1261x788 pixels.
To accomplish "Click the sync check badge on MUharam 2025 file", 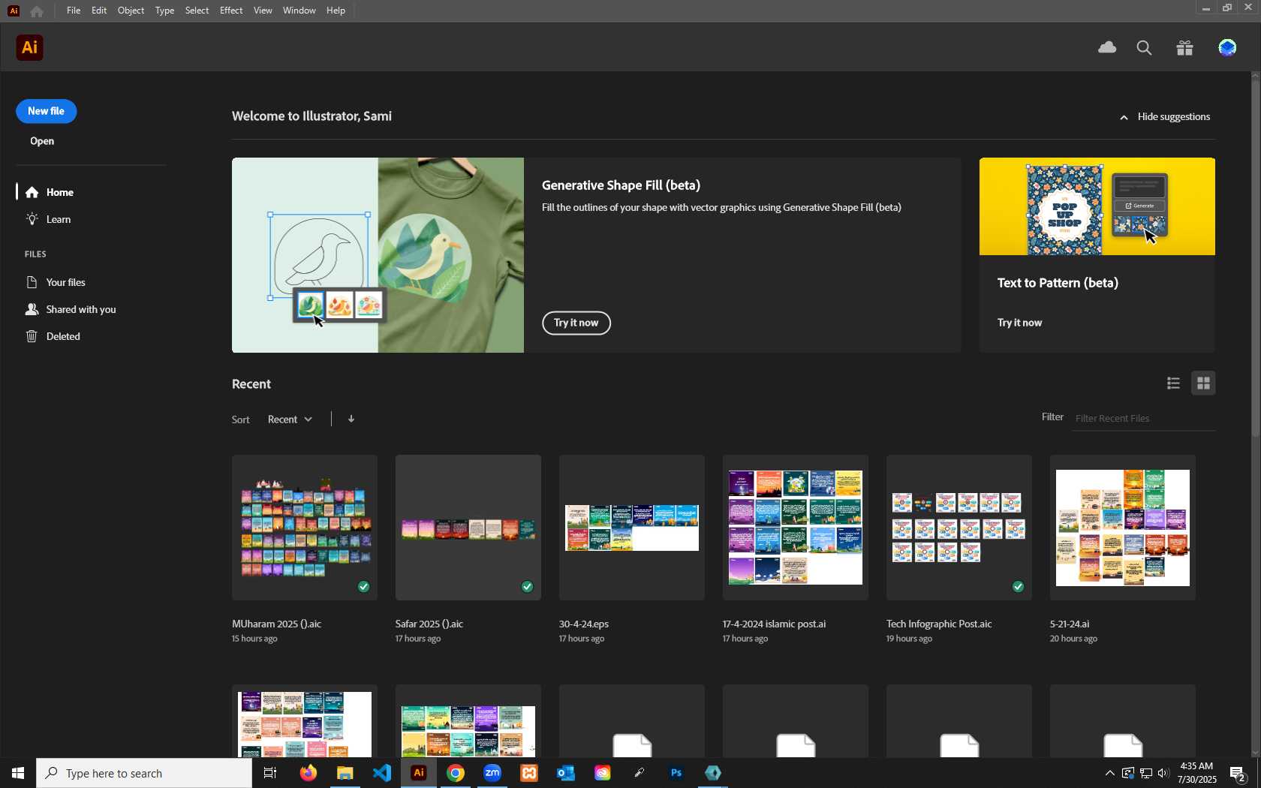I will (x=364, y=587).
